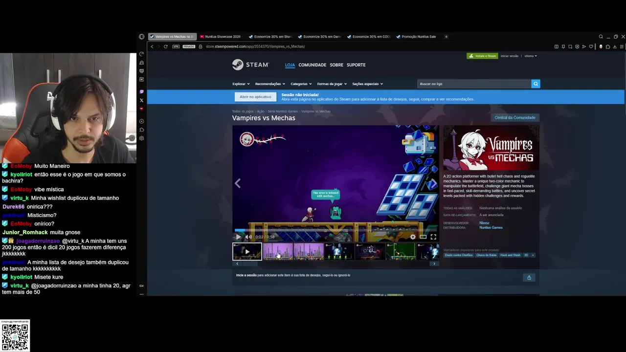Viewport: 626px width, 352px height.
Task: Click the new tab plus button
Action: point(446,37)
